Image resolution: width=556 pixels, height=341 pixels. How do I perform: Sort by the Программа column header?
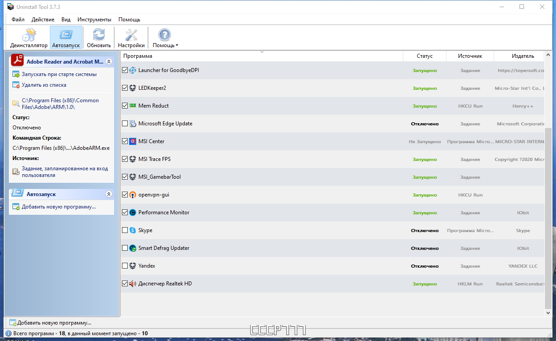pos(262,56)
